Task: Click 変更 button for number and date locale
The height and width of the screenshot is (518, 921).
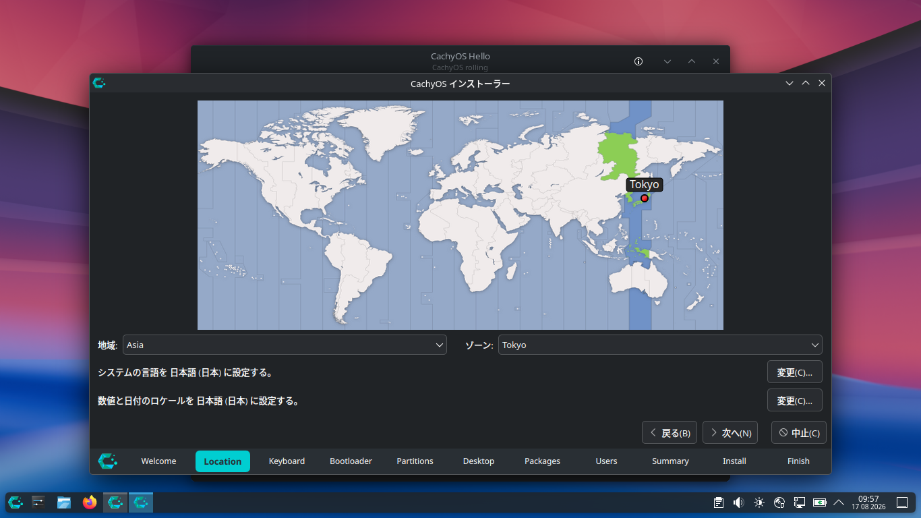Action: click(795, 400)
